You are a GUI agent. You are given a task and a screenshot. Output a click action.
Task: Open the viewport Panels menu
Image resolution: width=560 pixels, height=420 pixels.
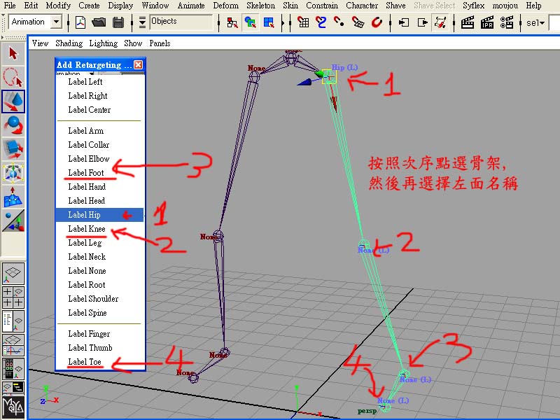tap(160, 43)
